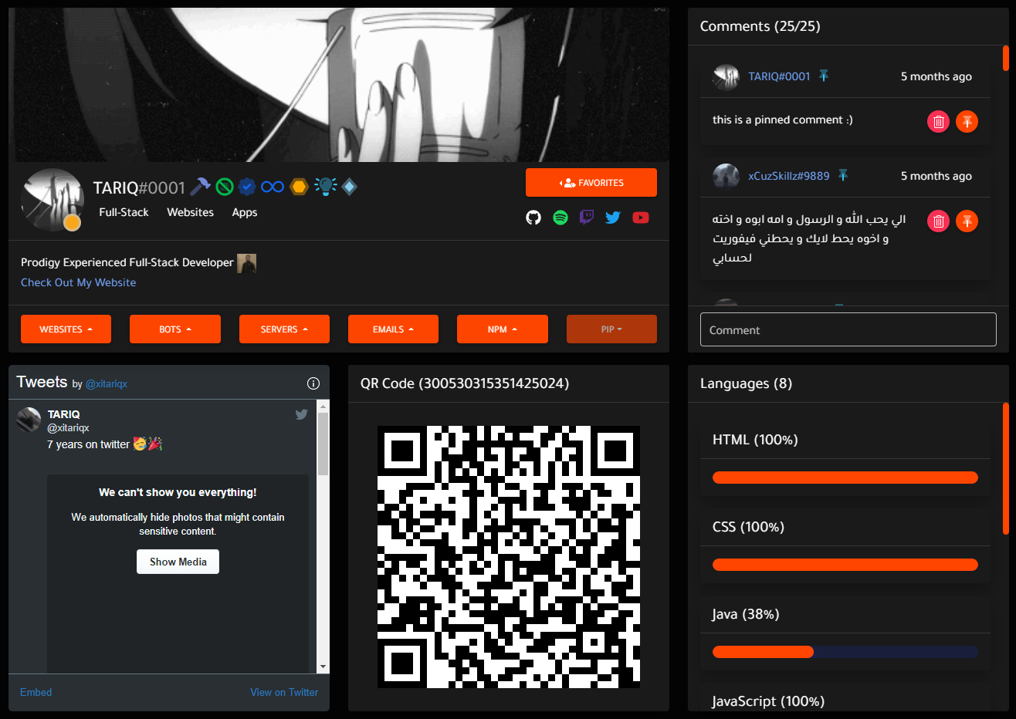The height and width of the screenshot is (719, 1016).
Task: Click the 'JavaScript (100%)' label
Action: pyautogui.click(x=768, y=701)
